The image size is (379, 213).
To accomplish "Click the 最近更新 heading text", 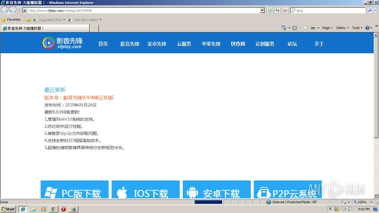I will tap(55, 90).
